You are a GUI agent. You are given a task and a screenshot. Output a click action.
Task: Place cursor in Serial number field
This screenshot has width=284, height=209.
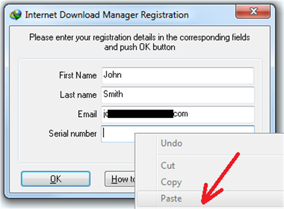[x=118, y=133]
